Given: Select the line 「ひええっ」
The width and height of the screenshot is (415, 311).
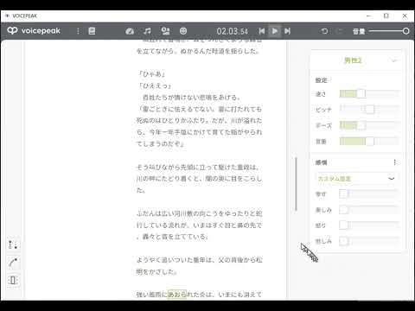Looking at the screenshot, I should (x=155, y=86).
